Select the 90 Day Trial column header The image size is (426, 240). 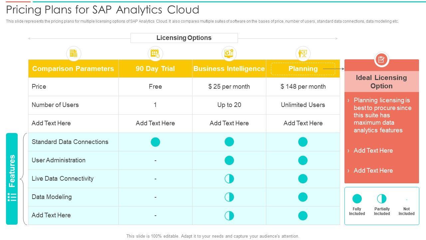coord(155,69)
